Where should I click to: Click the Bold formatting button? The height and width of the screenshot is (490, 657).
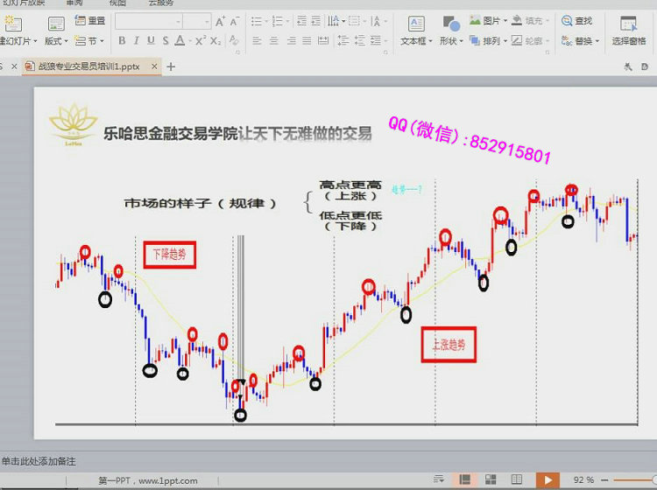click(122, 40)
